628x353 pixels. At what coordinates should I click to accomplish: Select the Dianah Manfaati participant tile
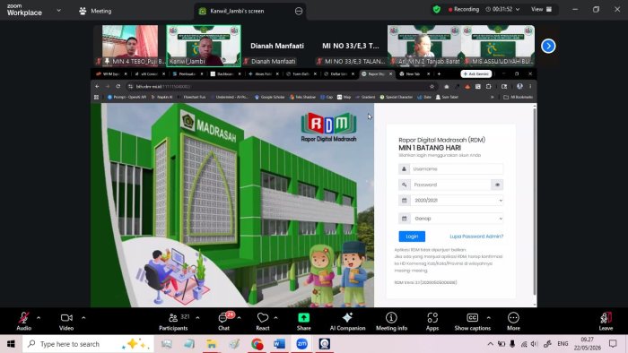277,46
